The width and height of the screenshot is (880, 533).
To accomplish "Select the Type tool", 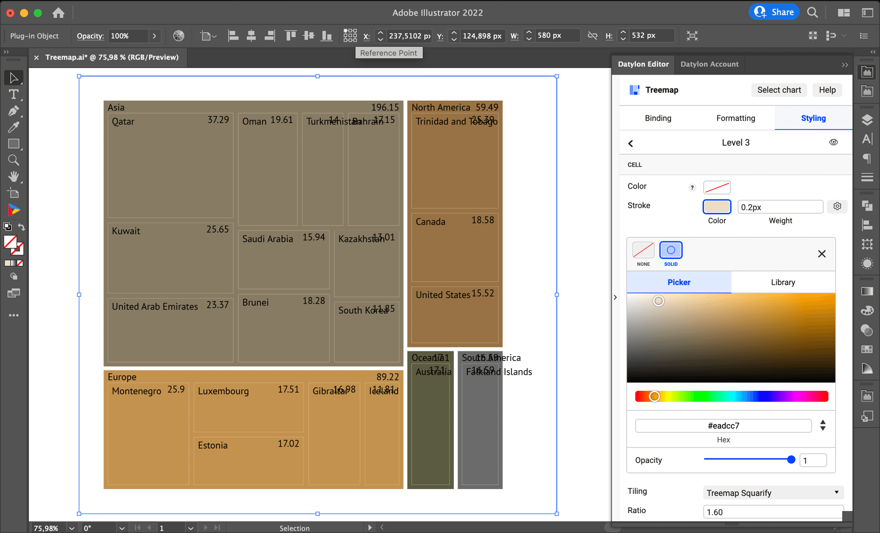I will (13, 95).
